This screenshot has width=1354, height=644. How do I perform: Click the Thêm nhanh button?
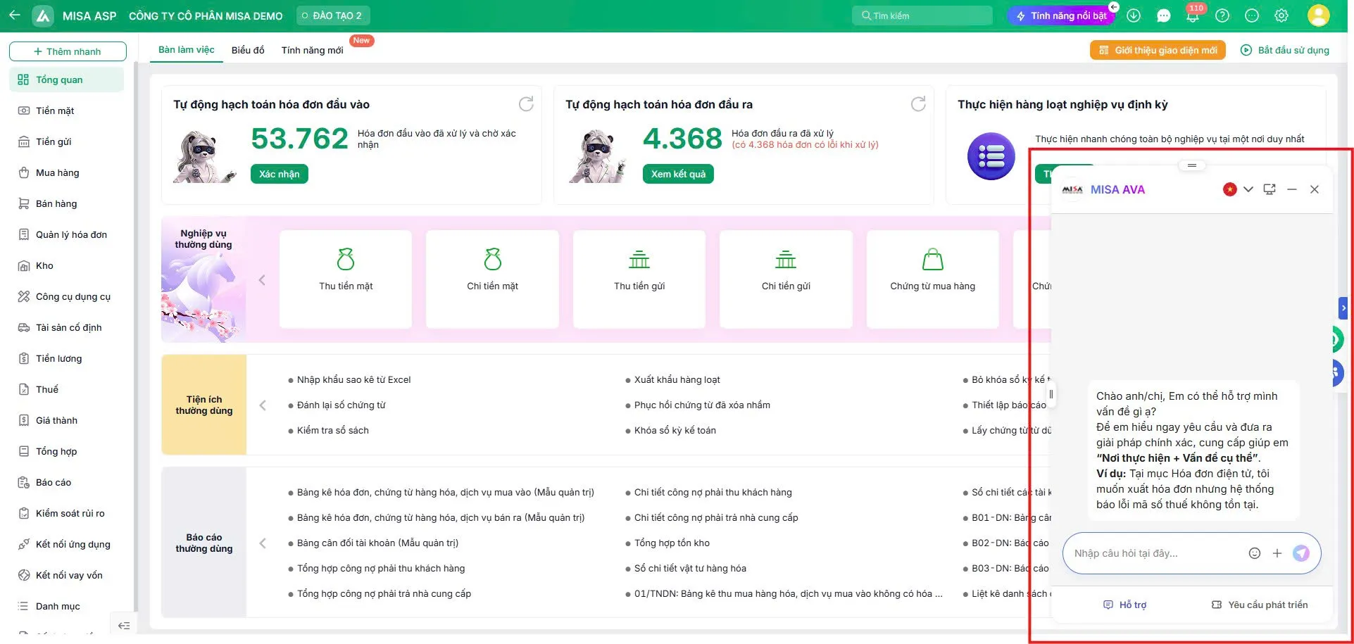click(68, 51)
